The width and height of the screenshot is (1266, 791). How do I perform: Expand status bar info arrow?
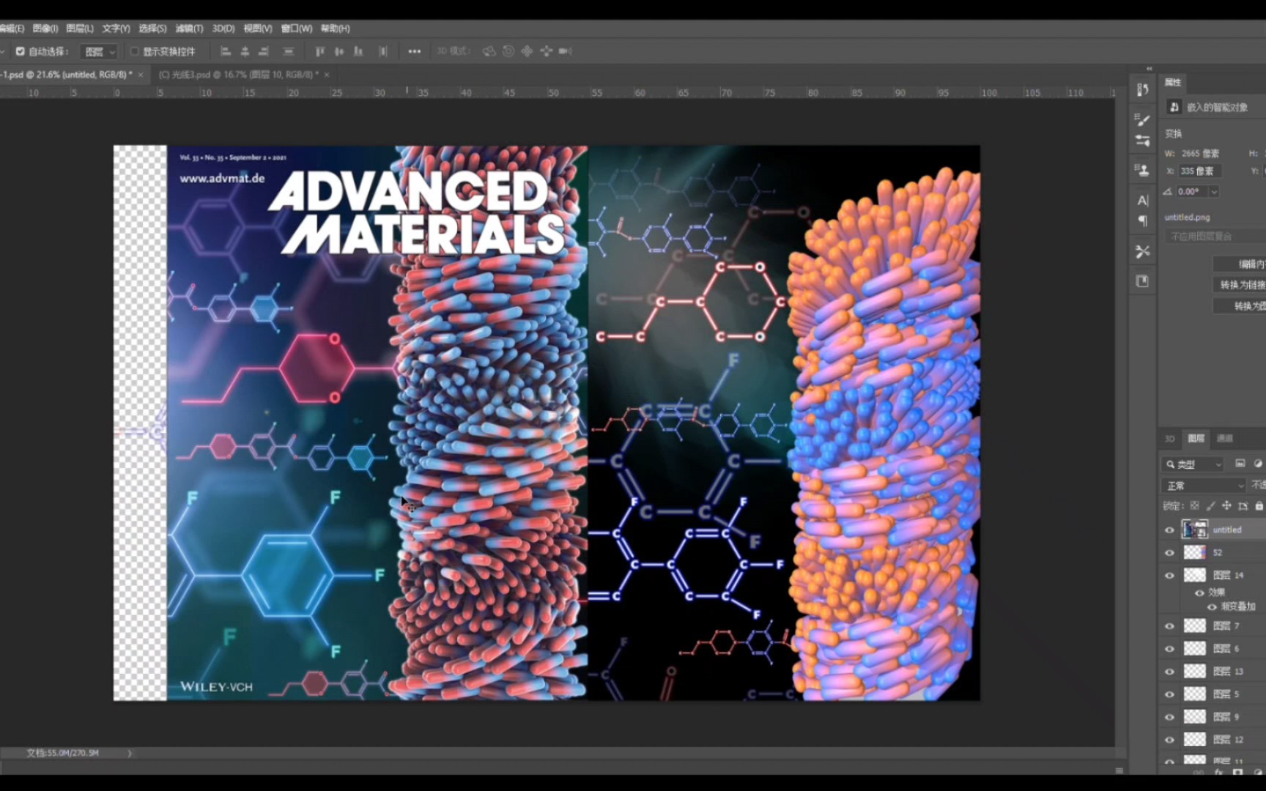130,753
